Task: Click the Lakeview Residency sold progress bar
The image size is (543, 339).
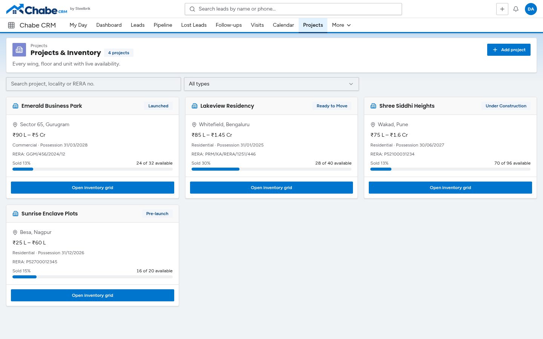Action: (x=271, y=169)
